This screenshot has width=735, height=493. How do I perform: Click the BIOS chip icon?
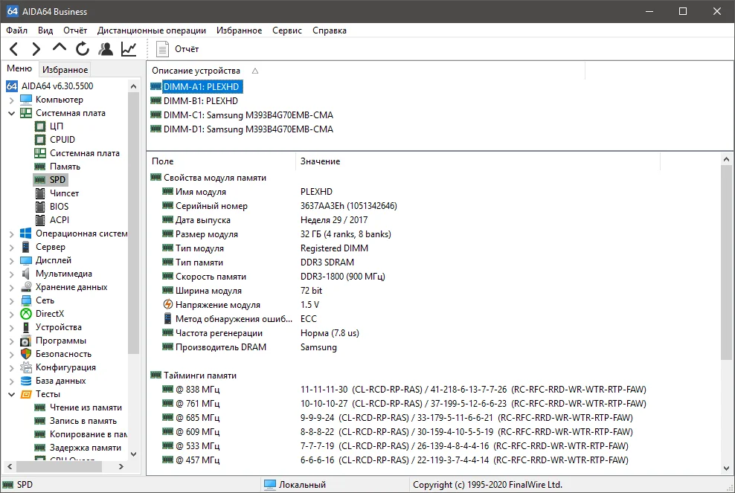[40, 207]
